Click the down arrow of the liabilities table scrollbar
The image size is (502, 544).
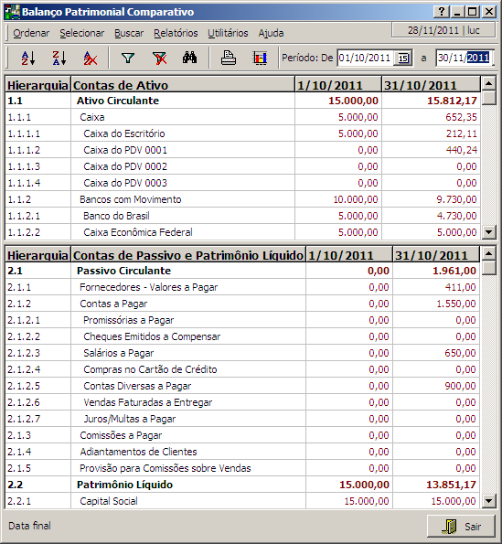pyautogui.click(x=489, y=500)
